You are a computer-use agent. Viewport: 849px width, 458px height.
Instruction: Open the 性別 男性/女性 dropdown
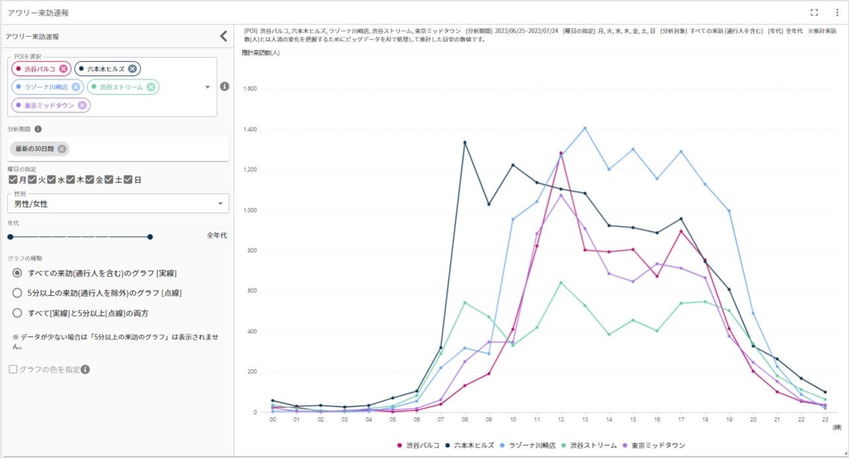tap(119, 204)
